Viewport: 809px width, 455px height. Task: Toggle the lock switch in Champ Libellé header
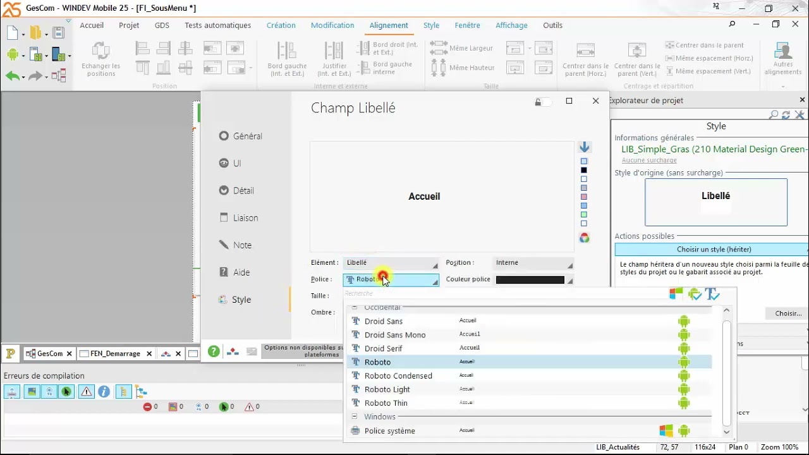pos(543,102)
